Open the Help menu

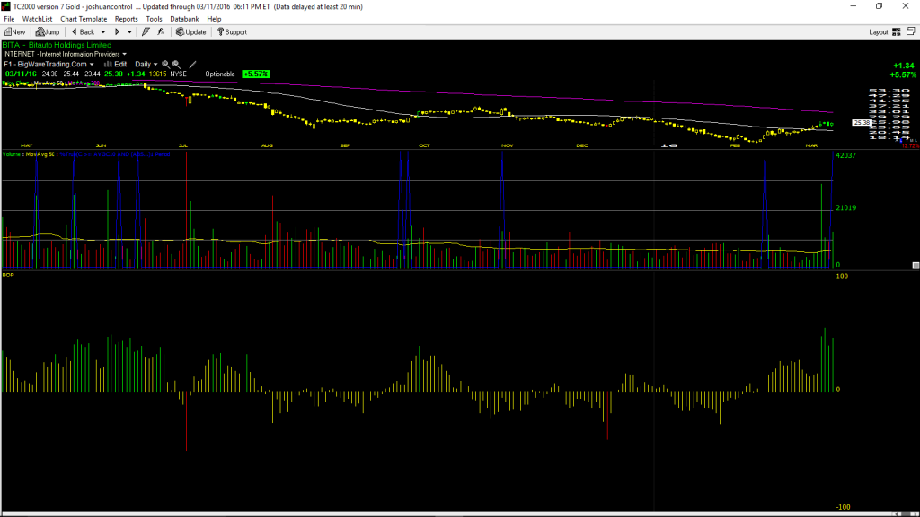pos(214,19)
